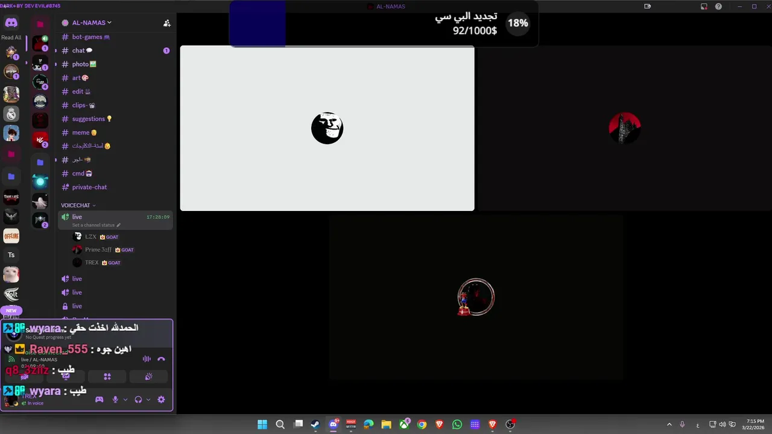Viewport: 772px width, 434px height.
Task: Open the invite people icon beside AL-NAMAS
Action: coord(167,23)
